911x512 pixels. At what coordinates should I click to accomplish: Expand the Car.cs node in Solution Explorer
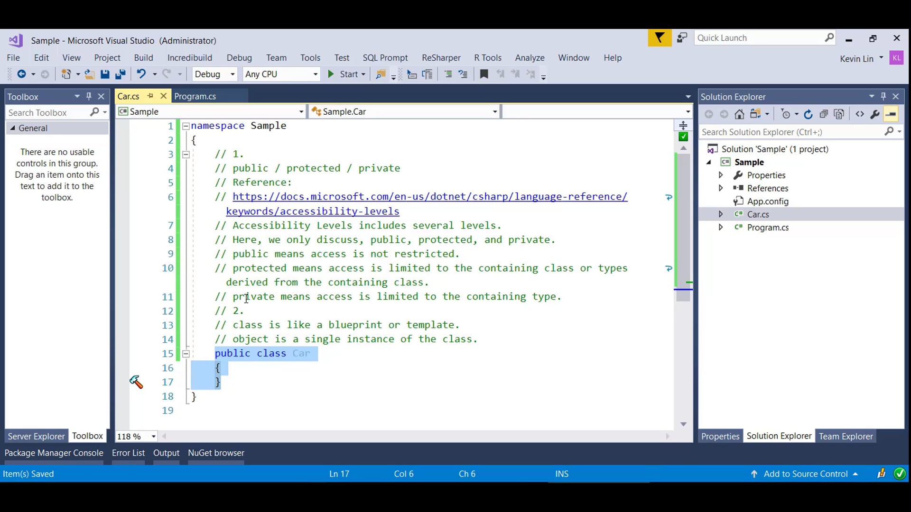[x=721, y=214]
